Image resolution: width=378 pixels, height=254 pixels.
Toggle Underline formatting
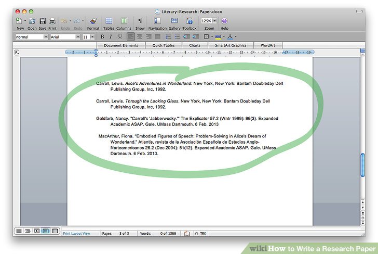coord(120,36)
